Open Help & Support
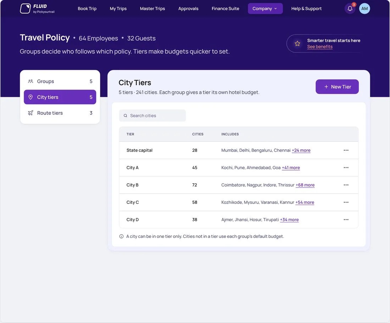This screenshot has height=323, width=390. point(306,9)
